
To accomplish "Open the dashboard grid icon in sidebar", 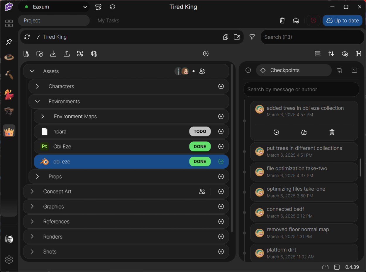I will (x=9, y=23).
